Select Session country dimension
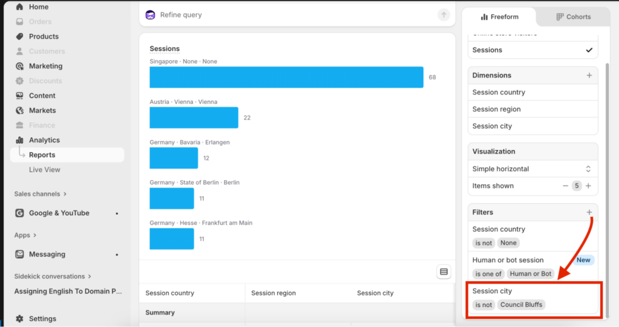The image size is (619, 327). point(533,92)
